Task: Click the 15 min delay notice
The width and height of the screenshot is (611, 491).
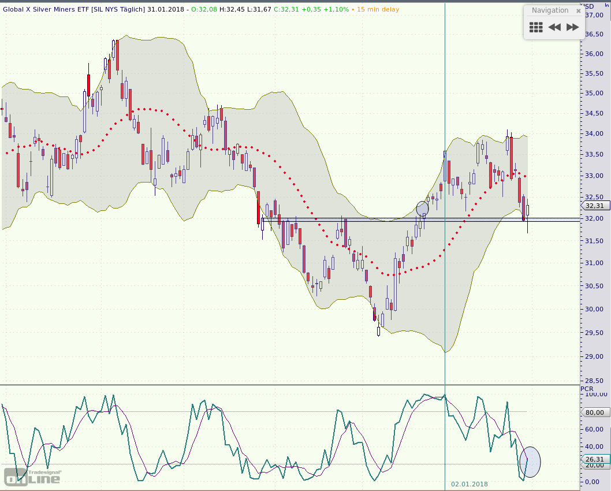Action: pos(378,9)
